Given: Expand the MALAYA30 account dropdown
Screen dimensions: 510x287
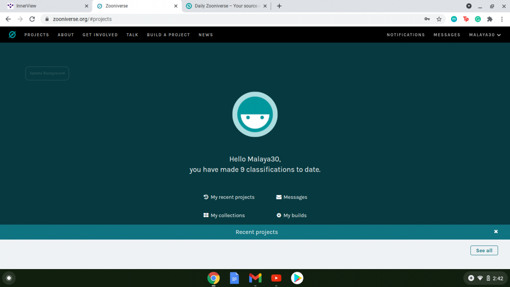Looking at the screenshot, I should (485, 35).
